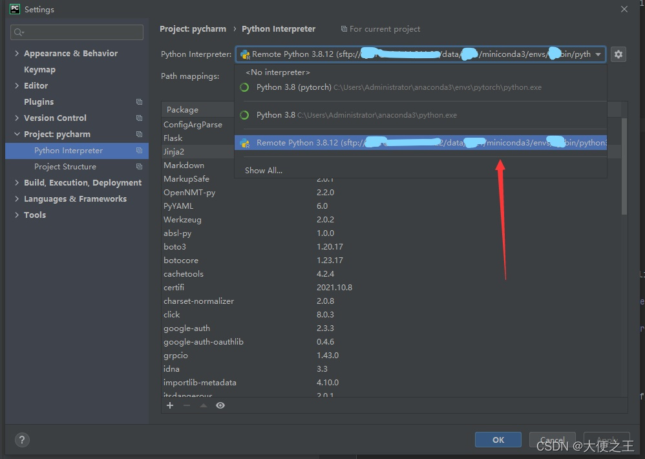The image size is (645, 459).
Task: Click the remove package minus icon
Action: pyautogui.click(x=187, y=405)
